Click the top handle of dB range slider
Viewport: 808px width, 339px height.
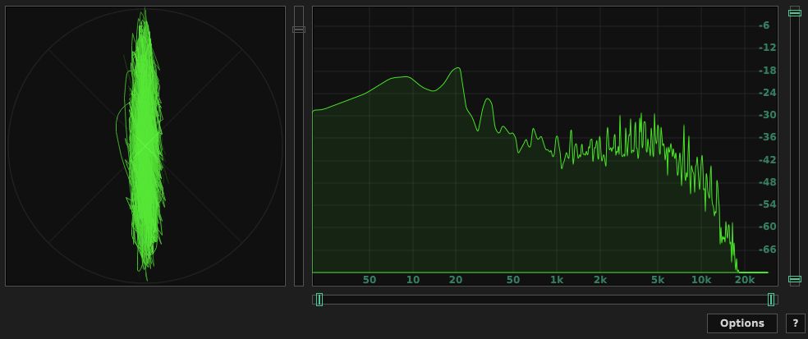click(794, 12)
